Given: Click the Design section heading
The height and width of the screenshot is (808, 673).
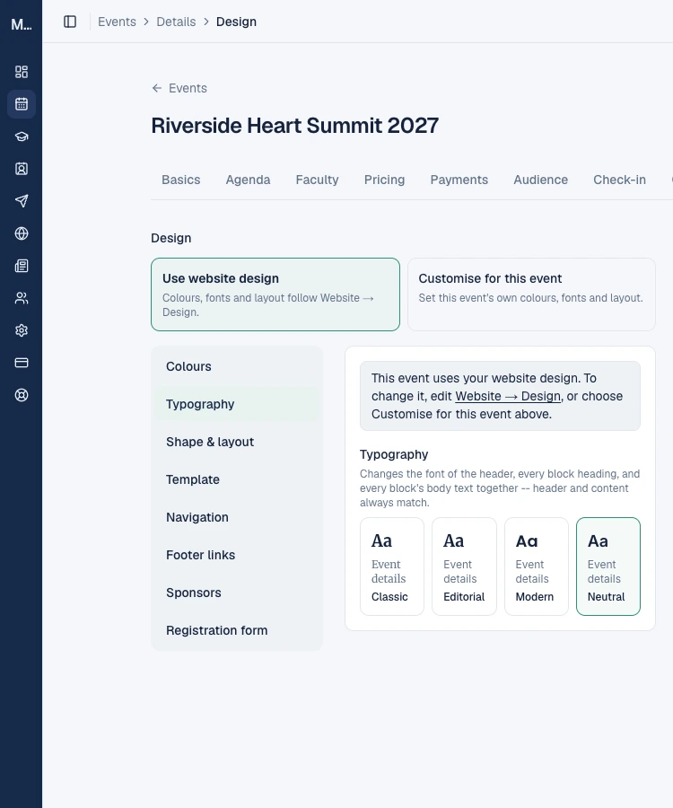Looking at the screenshot, I should coord(171,238).
